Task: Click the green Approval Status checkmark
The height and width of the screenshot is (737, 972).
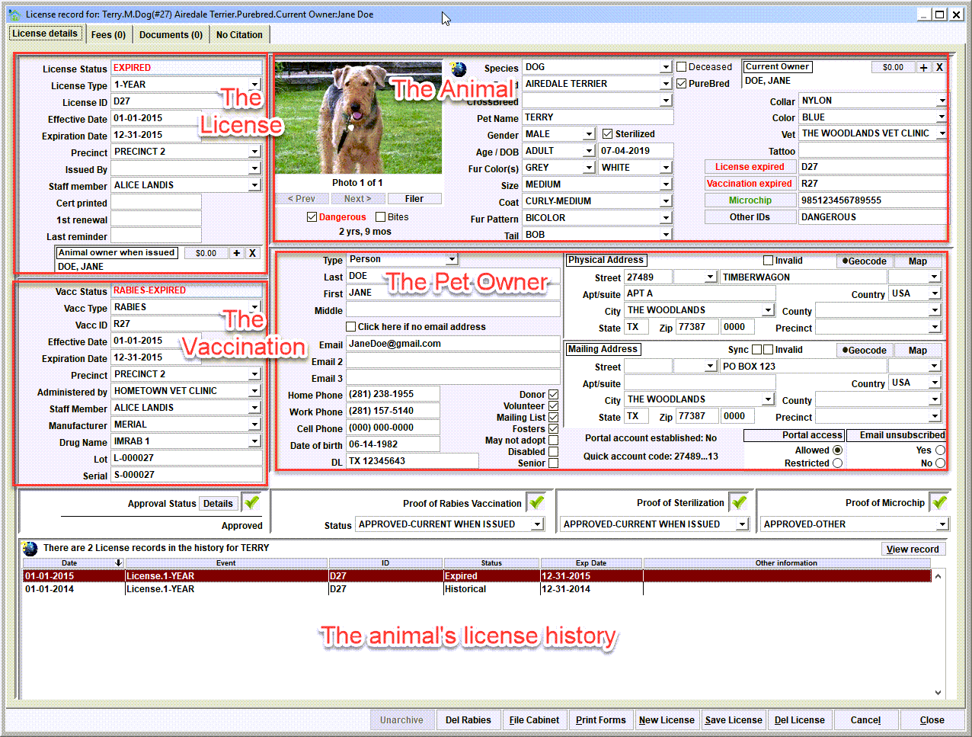Action: coord(252,502)
